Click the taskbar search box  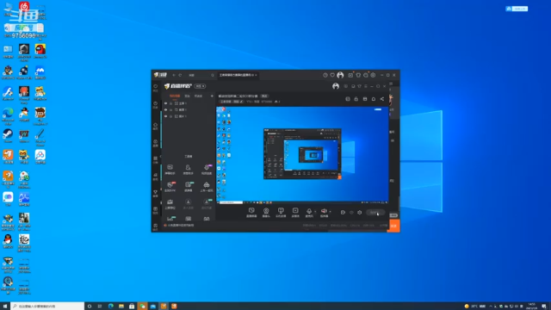pos(47,307)
